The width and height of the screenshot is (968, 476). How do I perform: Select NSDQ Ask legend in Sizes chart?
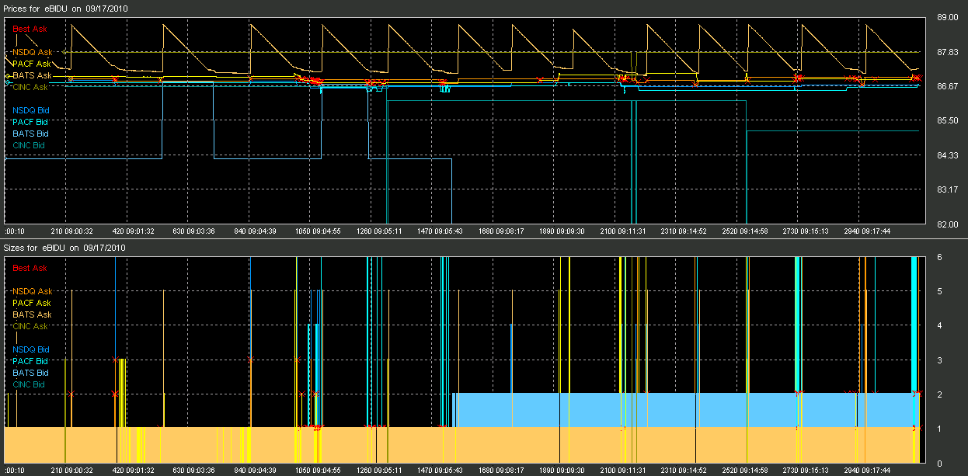point(32,291)
